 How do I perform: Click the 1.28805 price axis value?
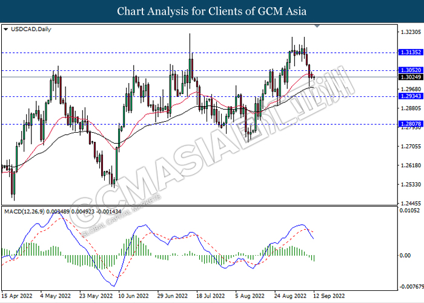[x=411, y=108]
